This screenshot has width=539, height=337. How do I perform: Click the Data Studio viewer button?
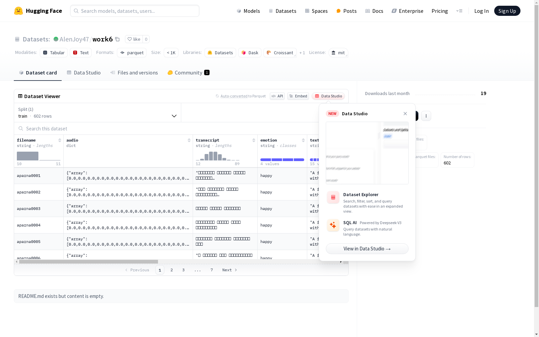point(328,96)
